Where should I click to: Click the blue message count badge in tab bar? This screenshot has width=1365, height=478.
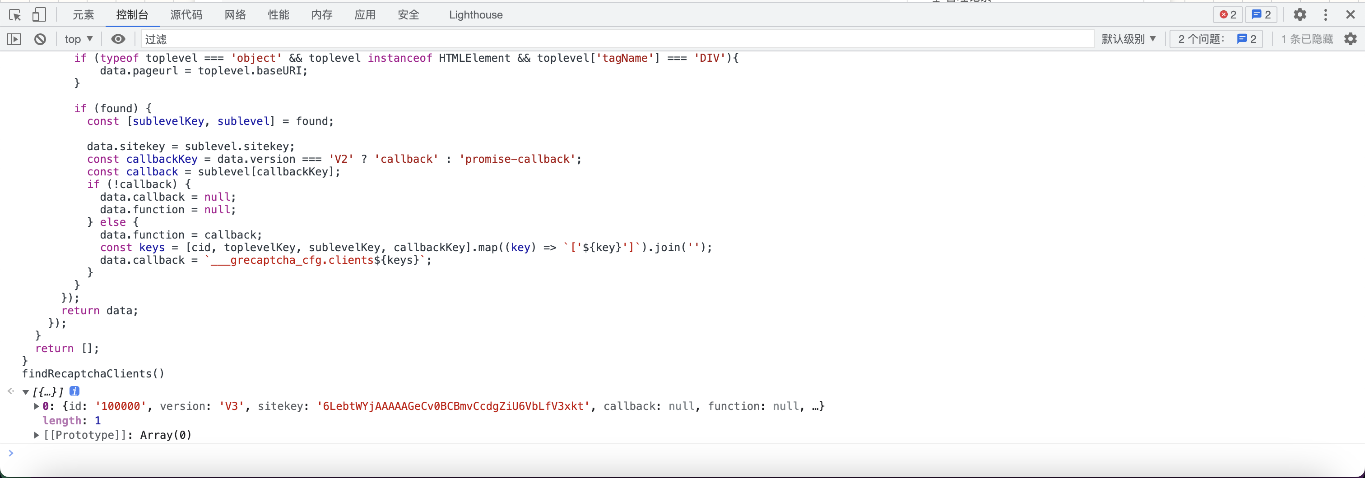click(x=1261, y=15)
